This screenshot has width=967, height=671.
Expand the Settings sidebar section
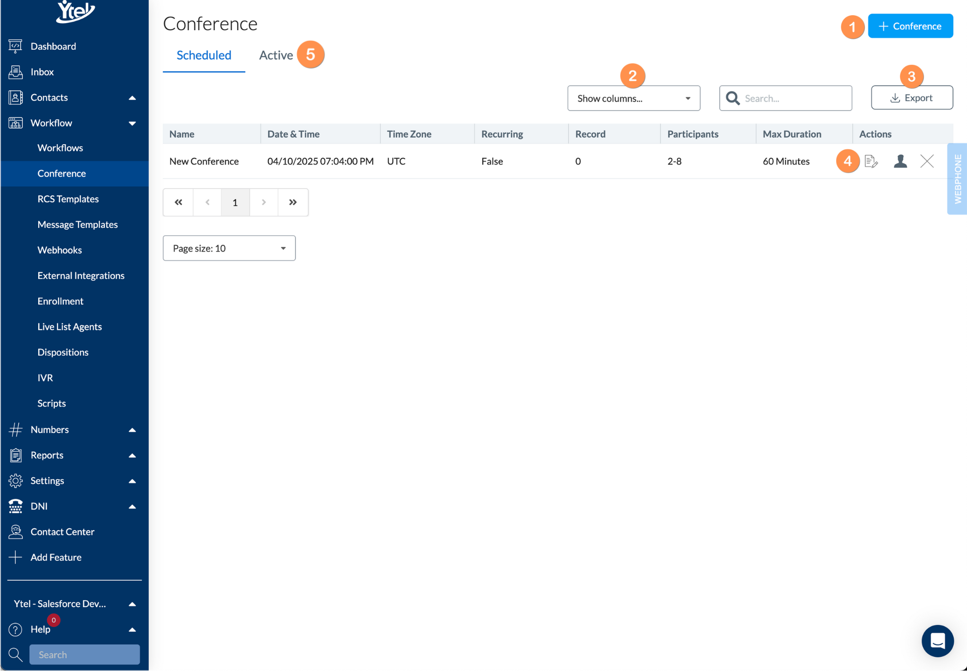coord(132,481)
